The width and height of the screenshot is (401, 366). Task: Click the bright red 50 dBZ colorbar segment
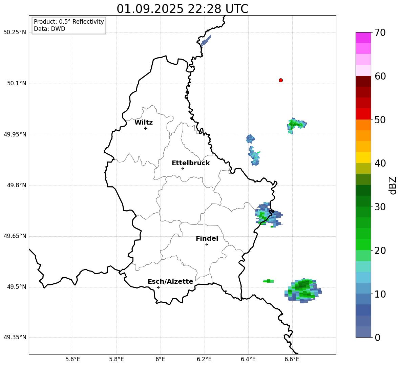(363, 114)
